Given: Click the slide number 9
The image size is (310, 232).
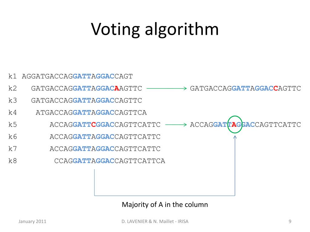Looking at the screenshot, I should 290,221.
